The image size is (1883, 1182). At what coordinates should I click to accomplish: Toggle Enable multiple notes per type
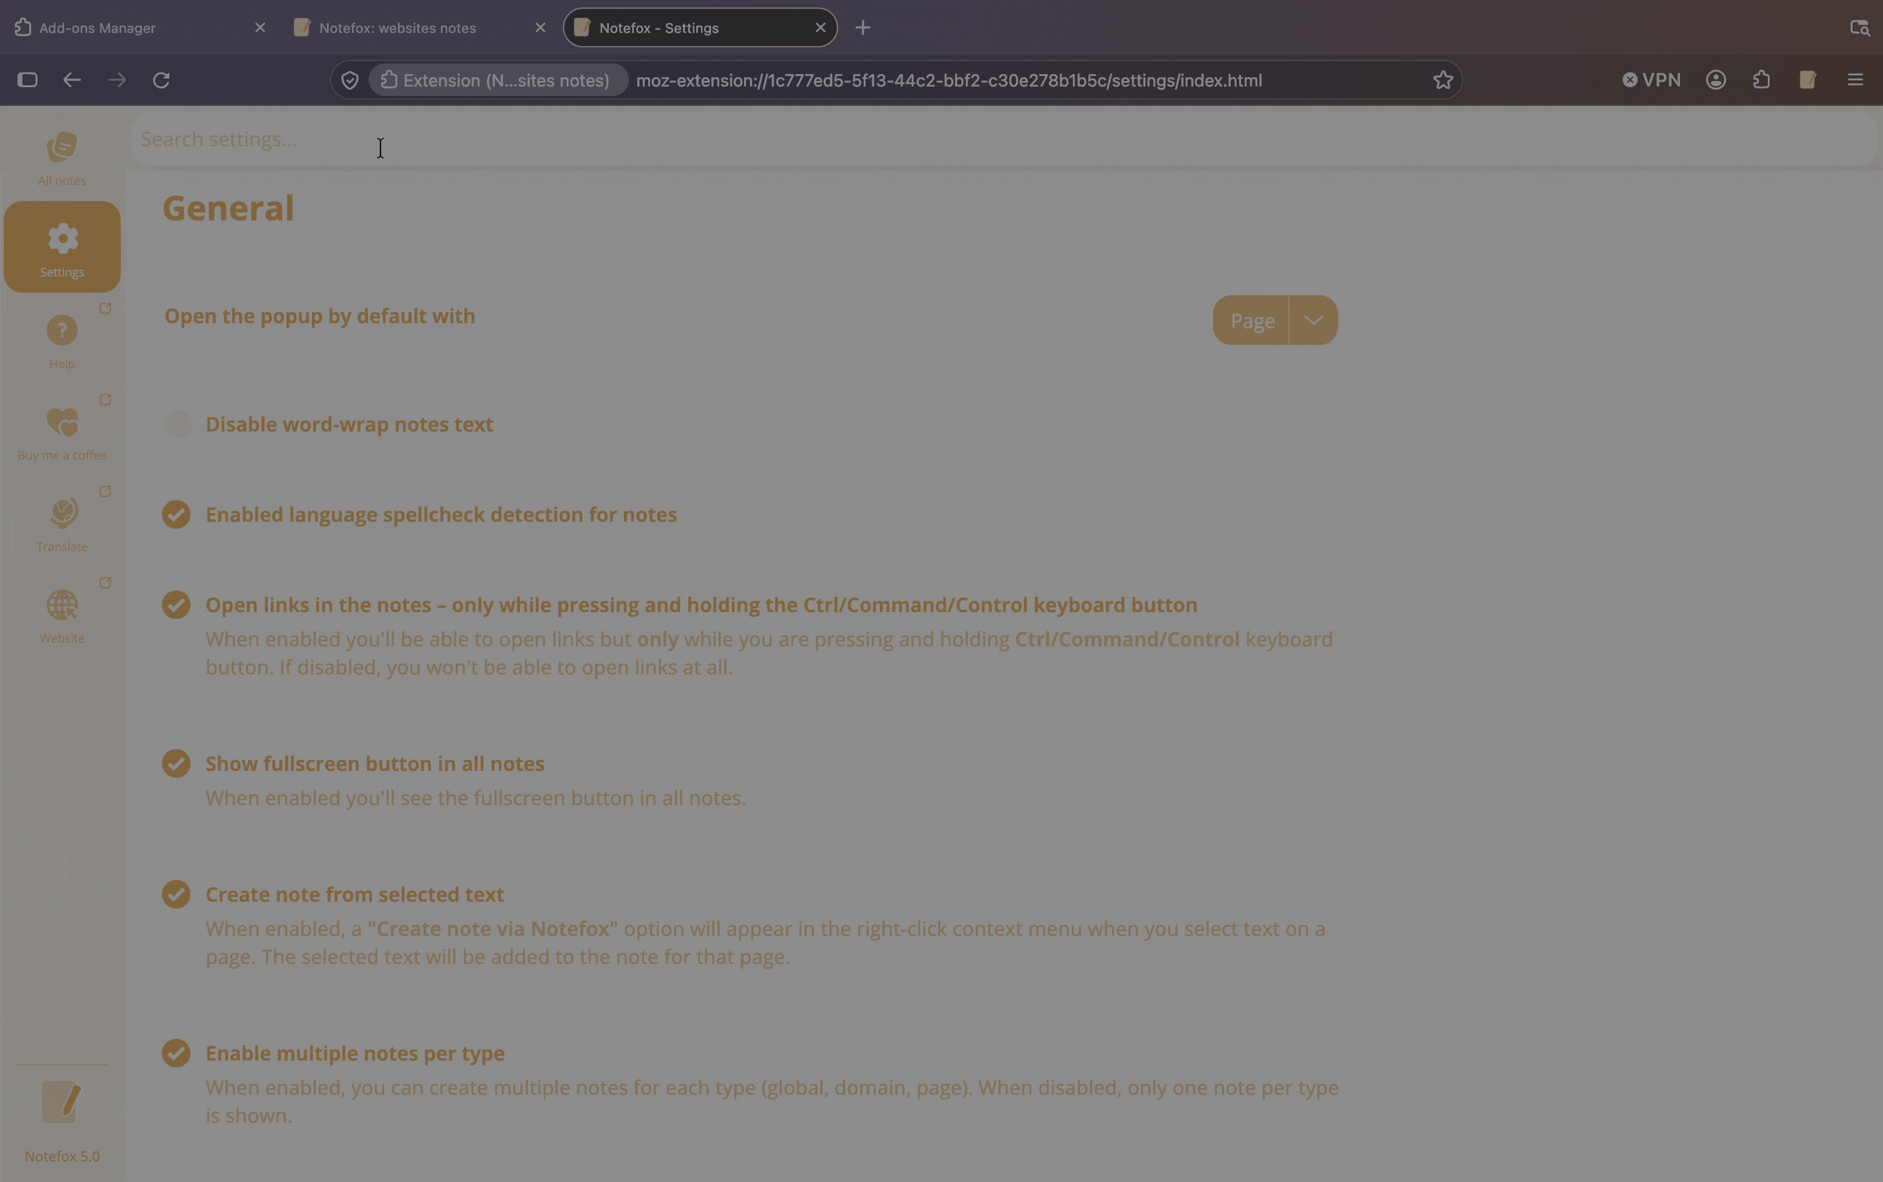176,1053
